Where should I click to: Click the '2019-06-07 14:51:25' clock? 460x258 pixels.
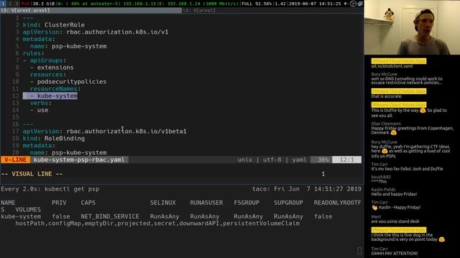click(315, 4)
